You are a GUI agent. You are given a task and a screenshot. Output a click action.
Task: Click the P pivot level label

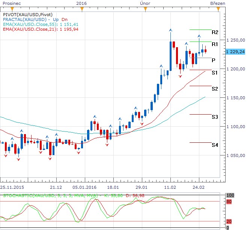(x=214, y=60)
